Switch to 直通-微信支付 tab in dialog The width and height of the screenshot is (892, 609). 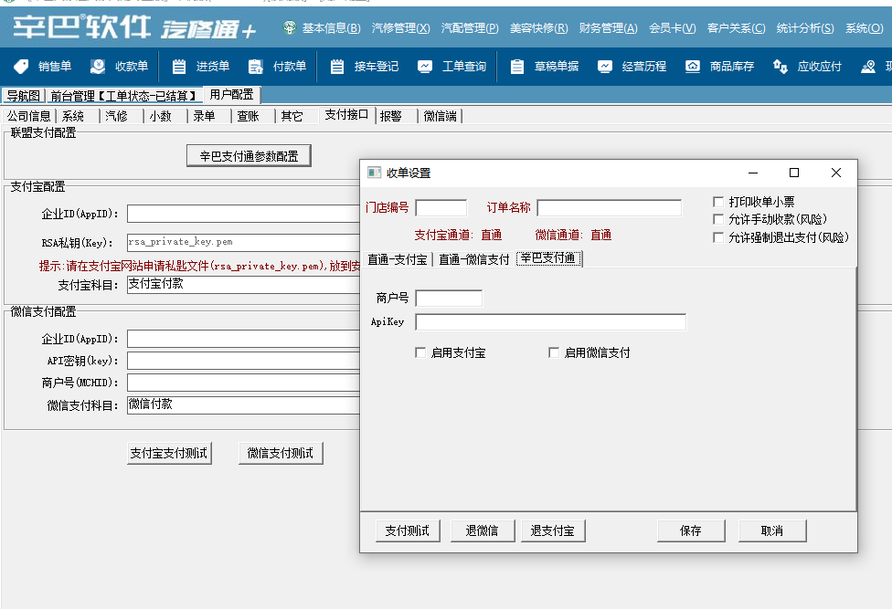coord(473,259)
